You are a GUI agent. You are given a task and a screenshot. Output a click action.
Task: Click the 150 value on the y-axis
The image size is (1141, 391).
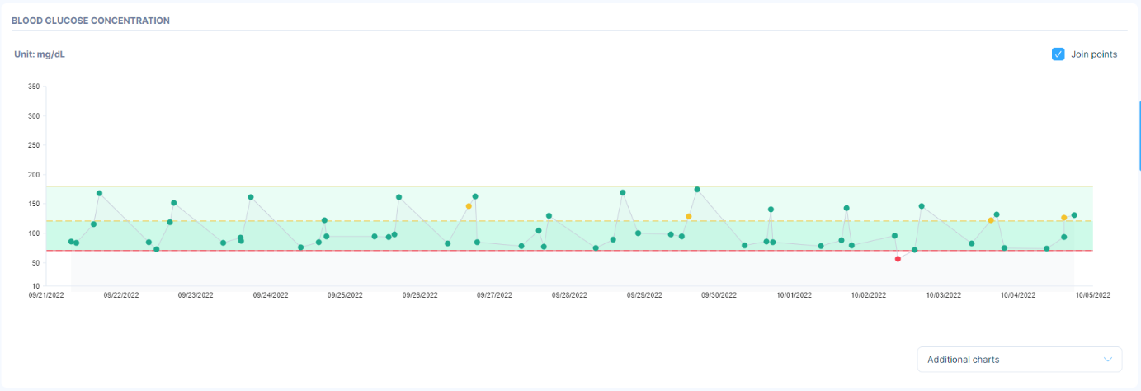coord(34,204)
